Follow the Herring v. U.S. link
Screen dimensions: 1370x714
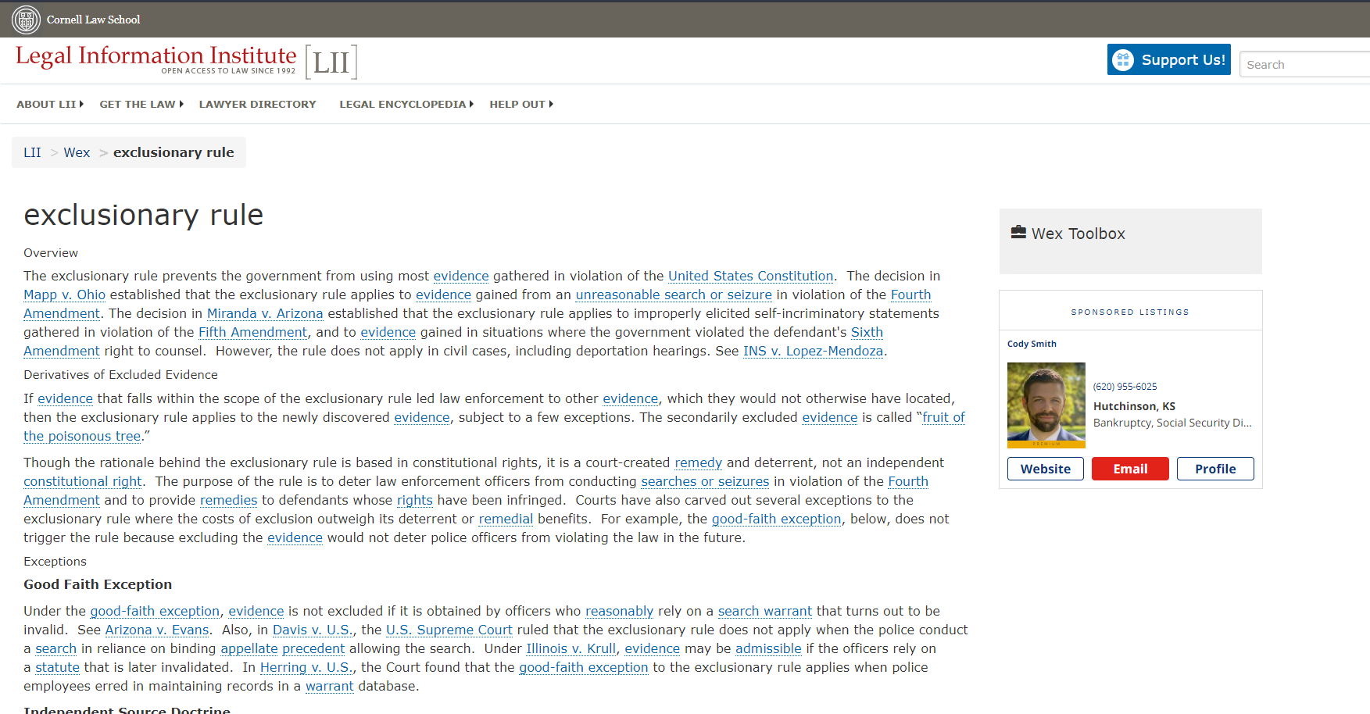306,667
